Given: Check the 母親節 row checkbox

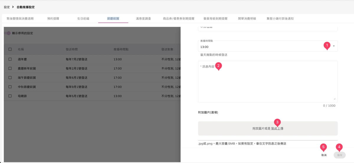Looking at the screenshot, I should coord(10,96).
